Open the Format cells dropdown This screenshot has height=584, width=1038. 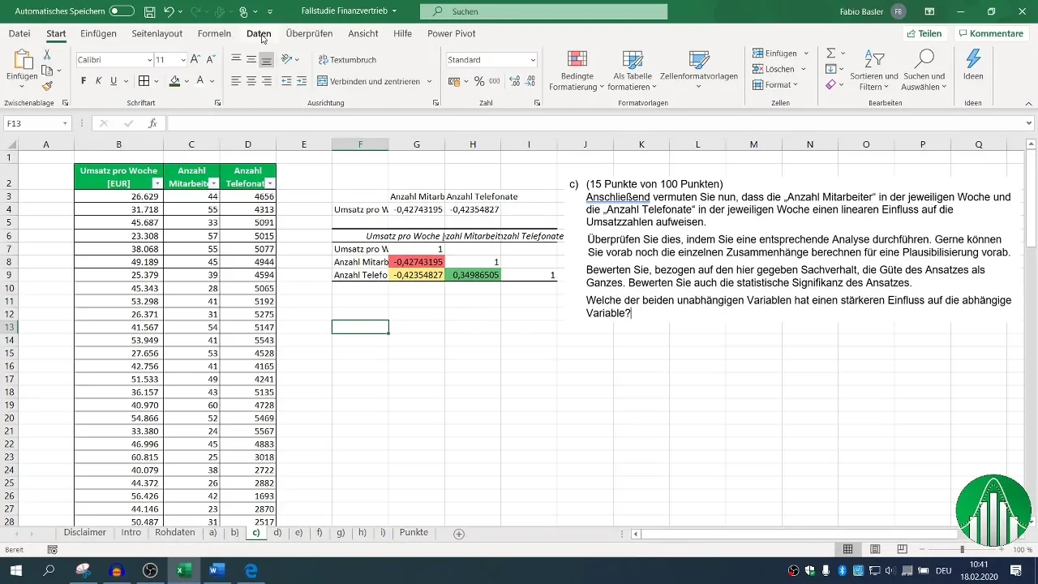click(776, 84)
